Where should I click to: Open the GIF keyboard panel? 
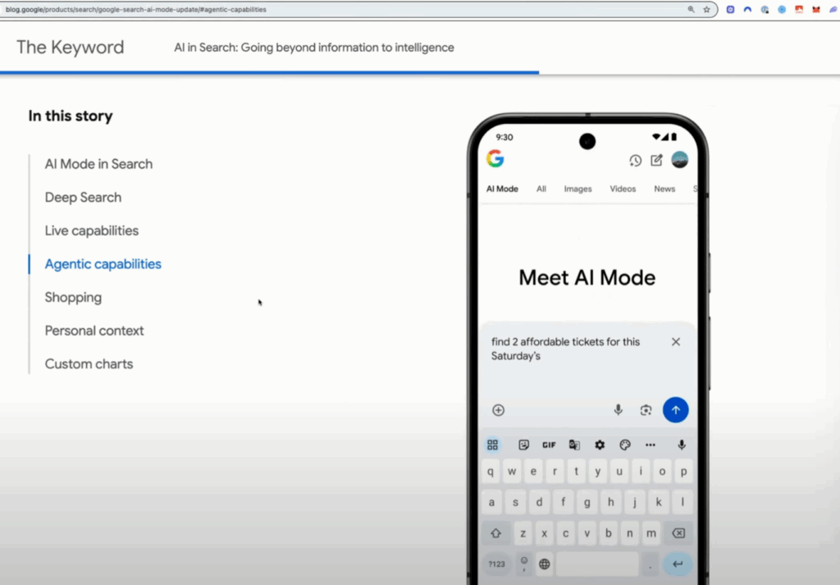click(x=549, y=445)
